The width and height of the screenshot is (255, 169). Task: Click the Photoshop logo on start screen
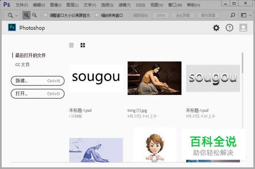(x=12, y=27)
